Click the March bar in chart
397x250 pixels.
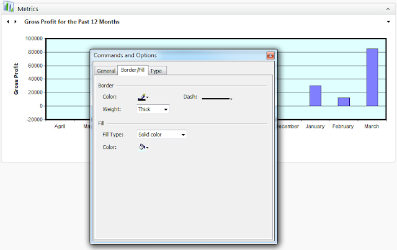click(x=372, y=78)
